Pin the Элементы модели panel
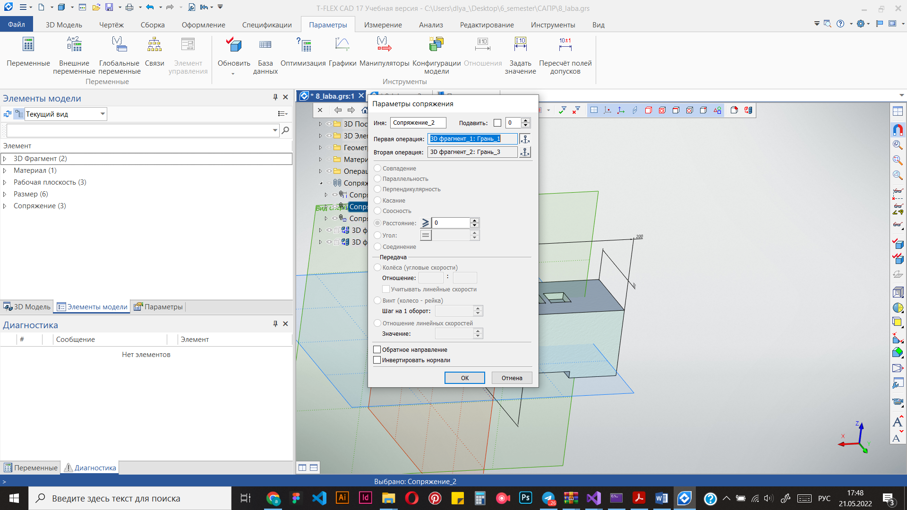 click(275, 97)
